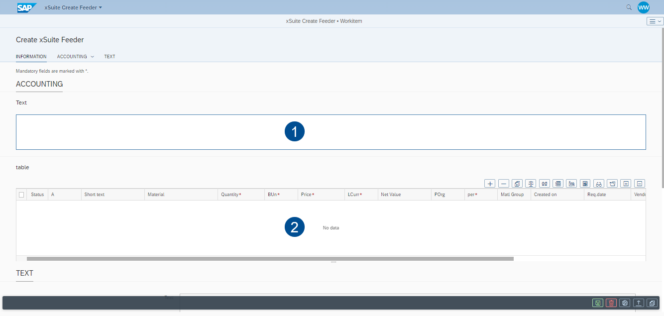Click the add row plus icon
This screenshot has width=664, height=316.
[490, 184]
